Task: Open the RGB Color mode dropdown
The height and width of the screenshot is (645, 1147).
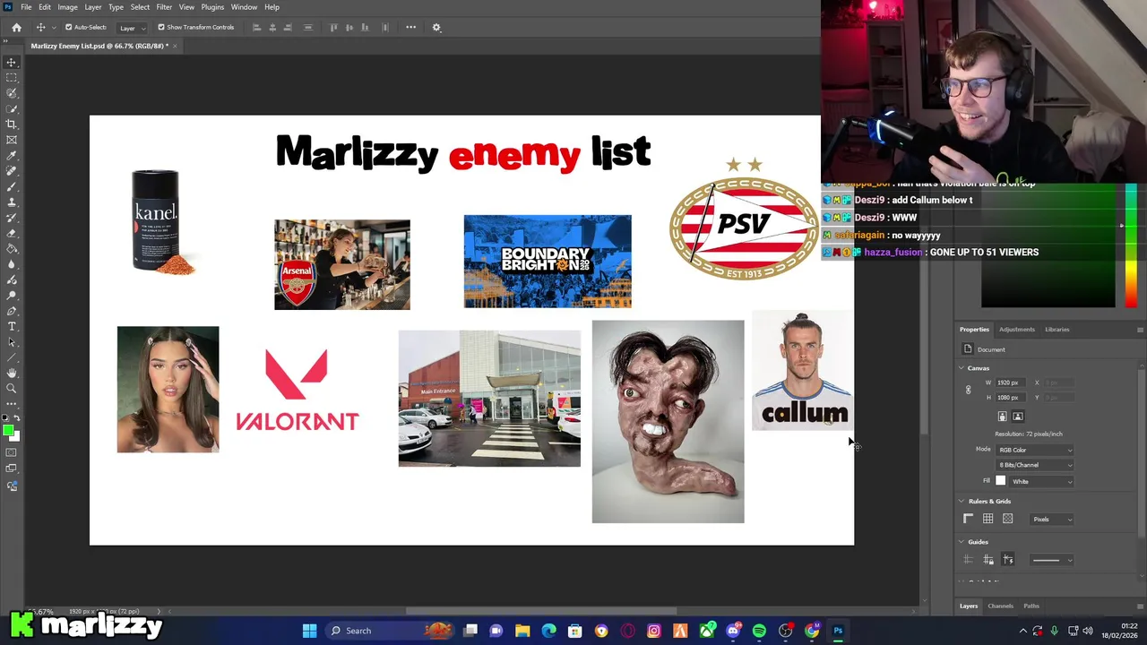Action: tap(1035, 450)
